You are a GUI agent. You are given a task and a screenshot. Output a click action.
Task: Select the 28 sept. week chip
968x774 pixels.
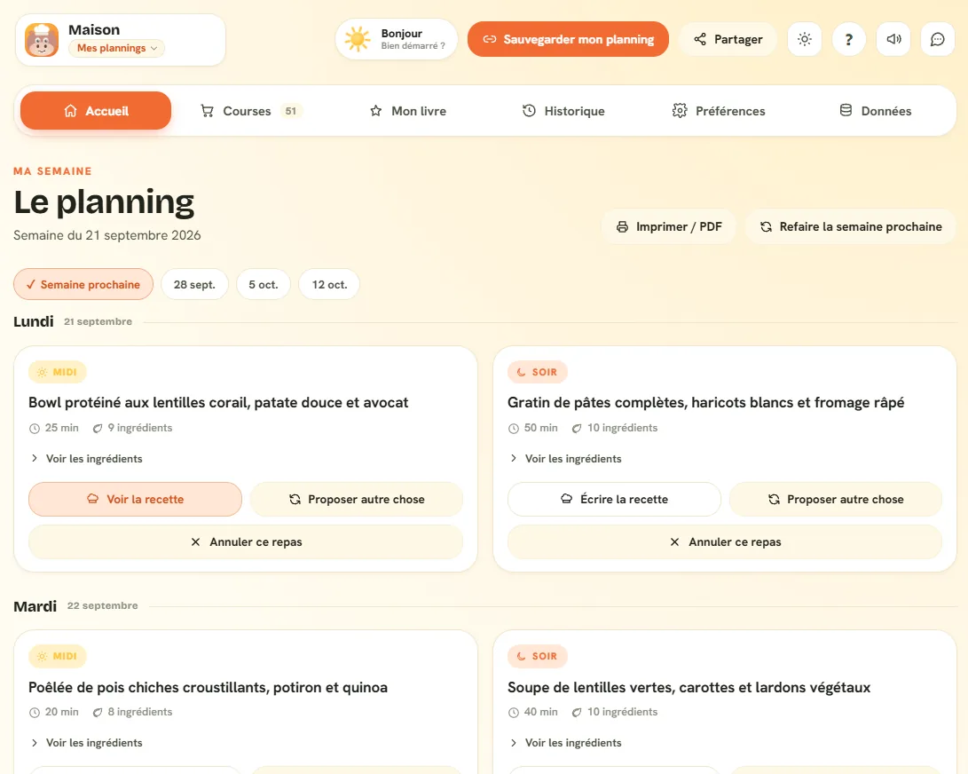pyautogui.click(x=194, y=284)
